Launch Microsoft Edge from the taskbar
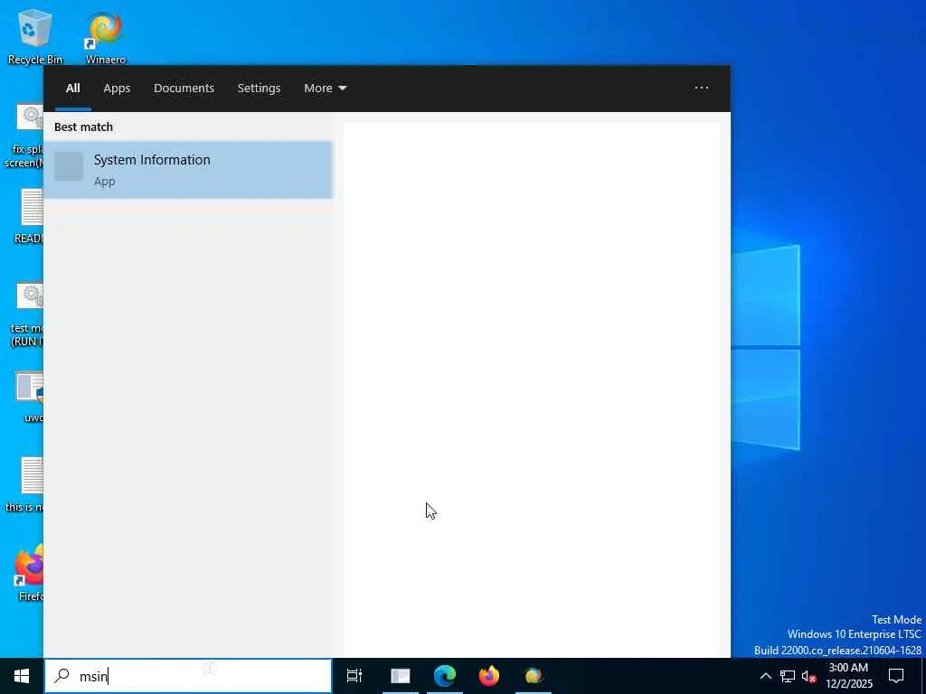Image resolution: width=926 pixels, height=694 pixels. coord(445,676)
